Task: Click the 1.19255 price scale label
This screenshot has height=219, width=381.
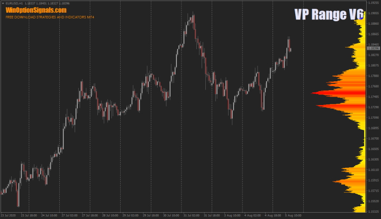Action: pyautogui.click(x=373, y=3)
